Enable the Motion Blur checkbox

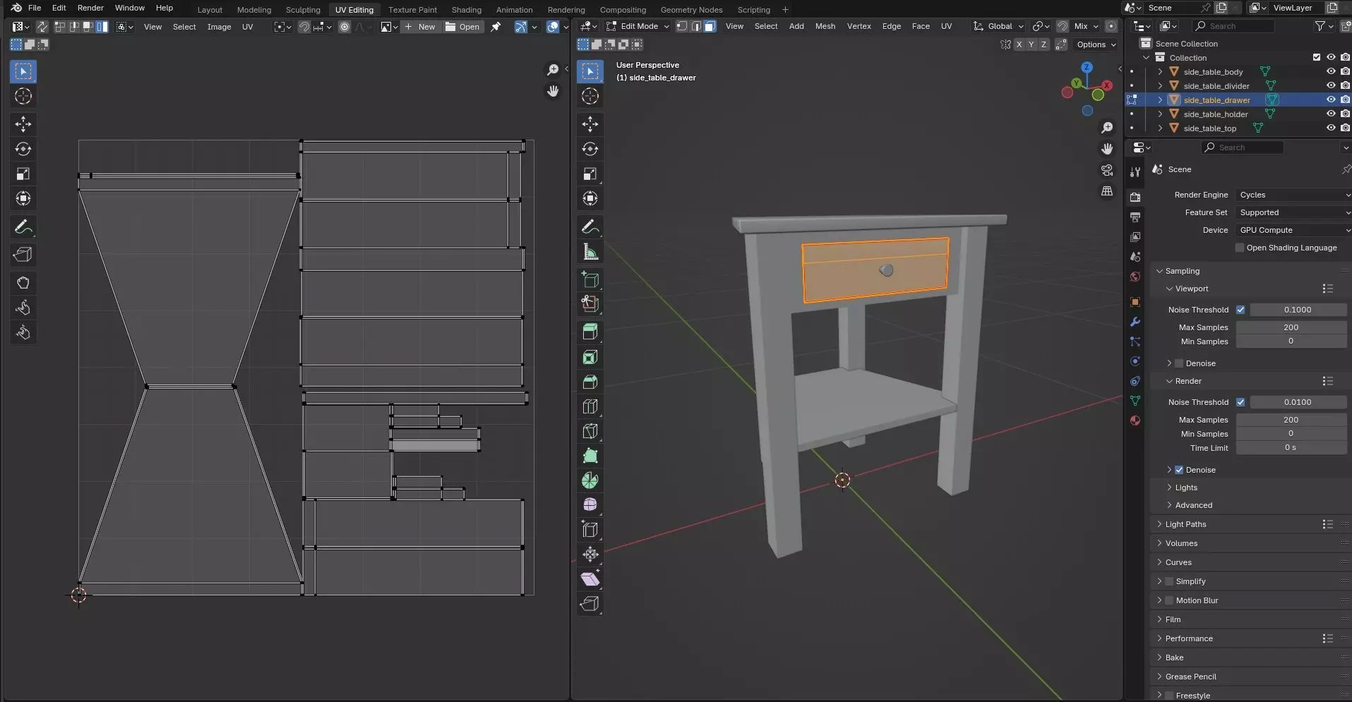[x=1169, y=600]
